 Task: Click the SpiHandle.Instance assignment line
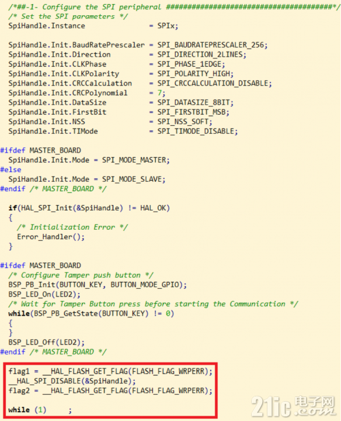click(93, 26)
